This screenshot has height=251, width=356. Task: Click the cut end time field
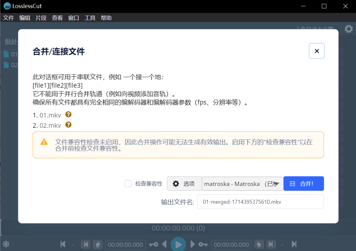point(231,245)
